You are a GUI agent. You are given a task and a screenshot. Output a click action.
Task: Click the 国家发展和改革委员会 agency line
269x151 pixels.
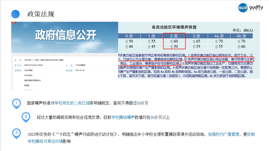tap(32, 80)
